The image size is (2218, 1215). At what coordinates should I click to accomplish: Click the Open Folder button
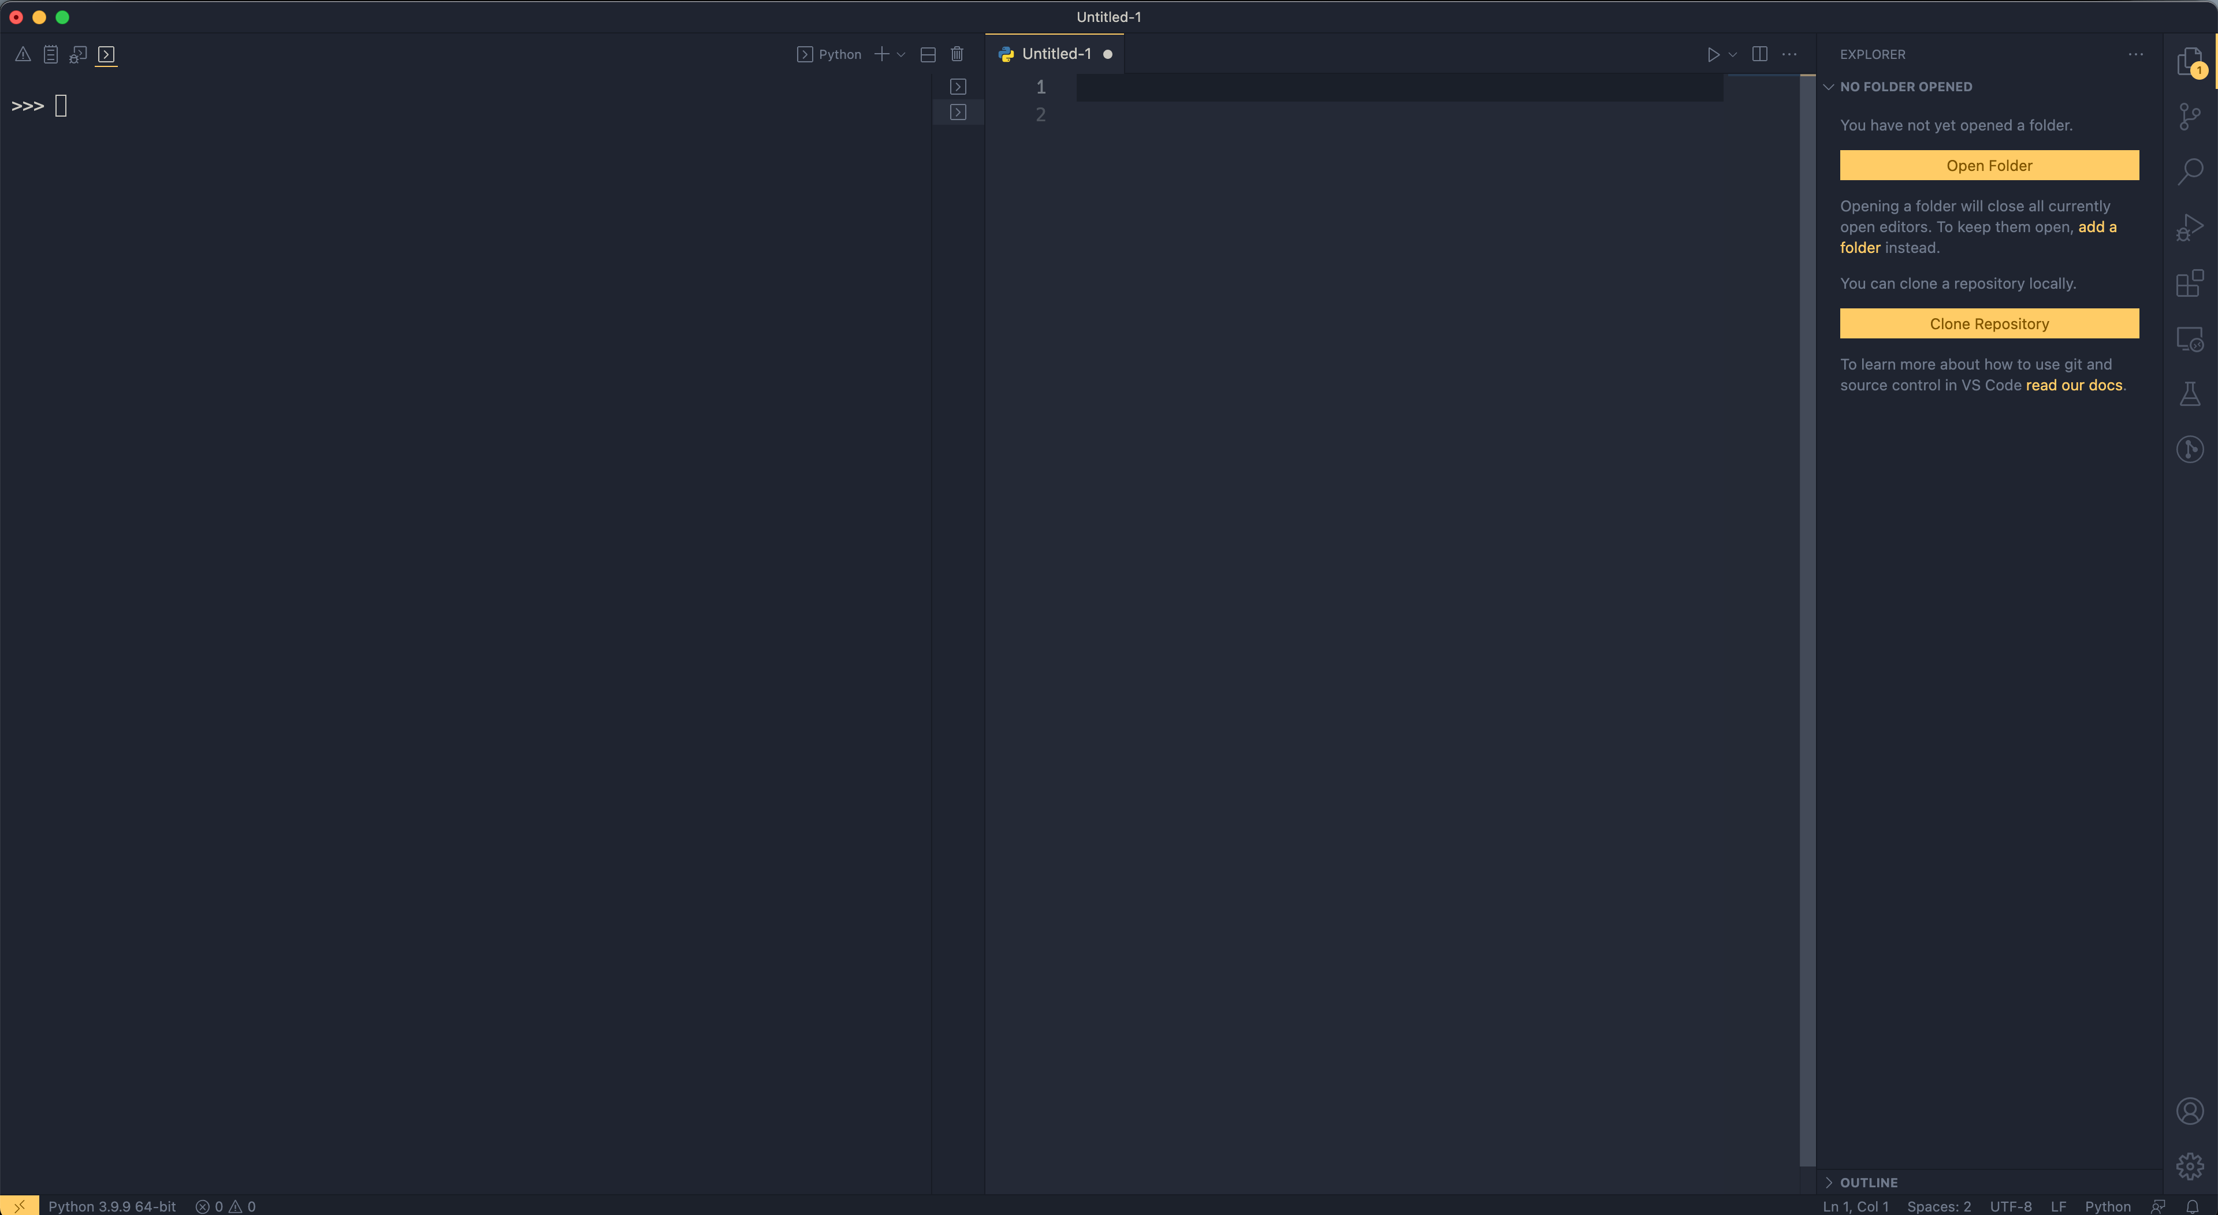click(x=1989, y=165)
